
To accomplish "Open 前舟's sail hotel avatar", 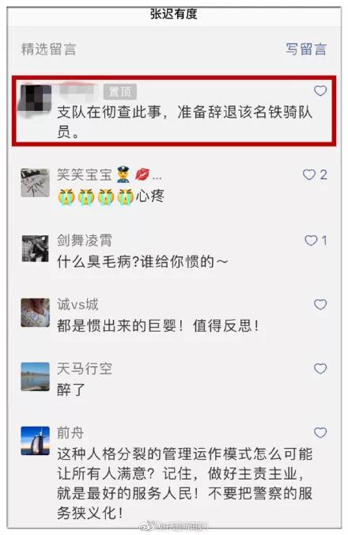I will (x=35, y=441).
